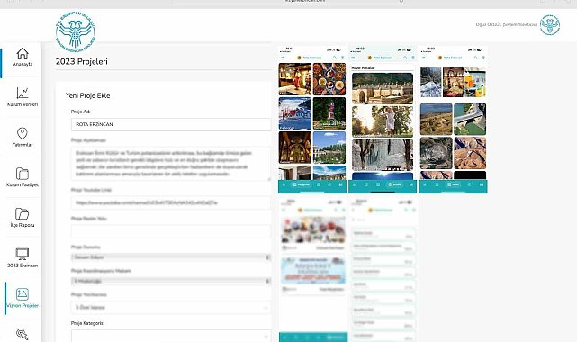Open Kurum Verileri chart icon
The height and width of the screenshot is (342, 577).
(x=23, y=93)
